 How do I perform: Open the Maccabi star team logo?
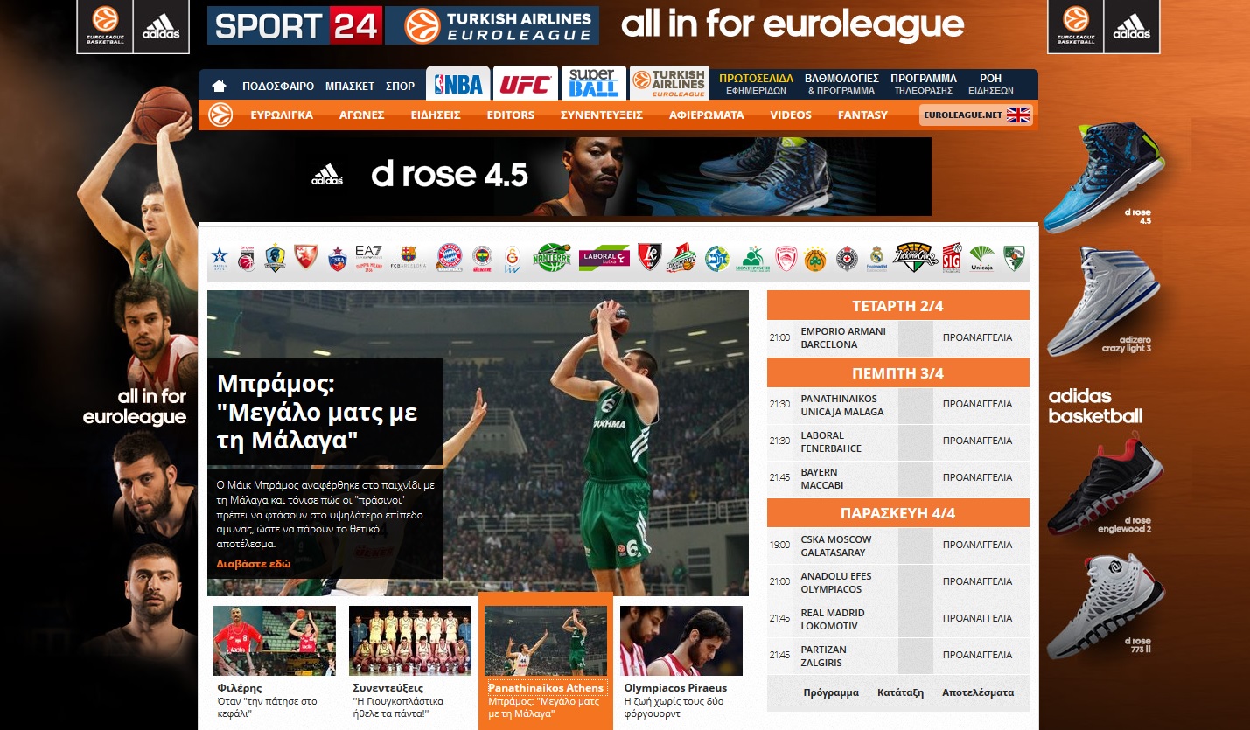pos(717,258)
